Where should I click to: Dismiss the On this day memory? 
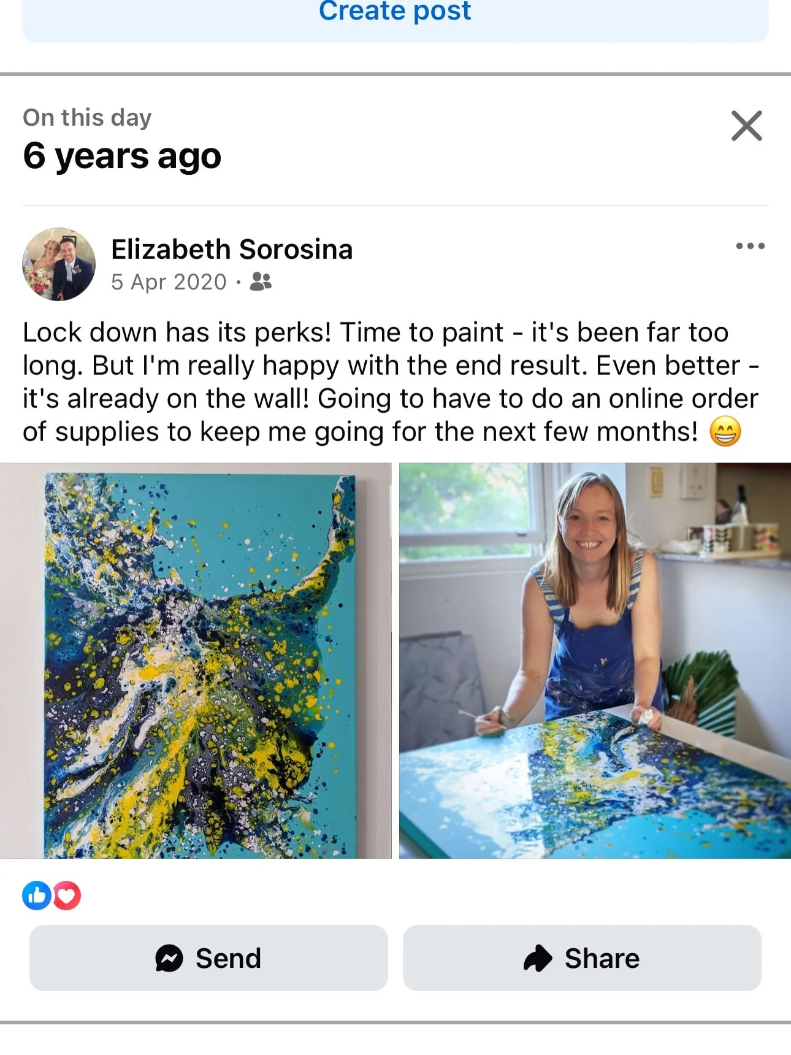click(746, 126)
